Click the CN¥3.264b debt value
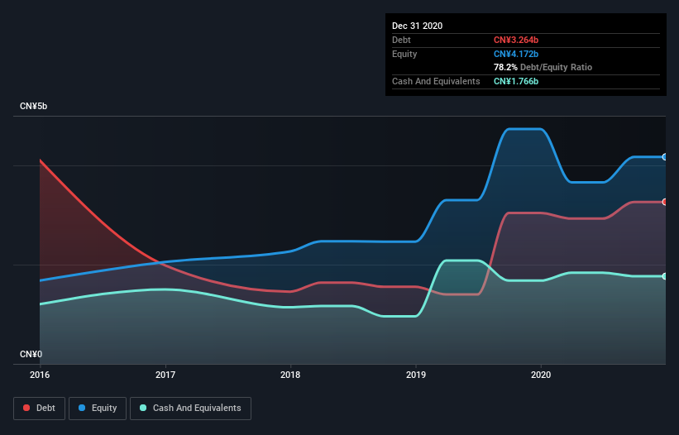This screenshot has height=435, width=679. click(516, 40)
